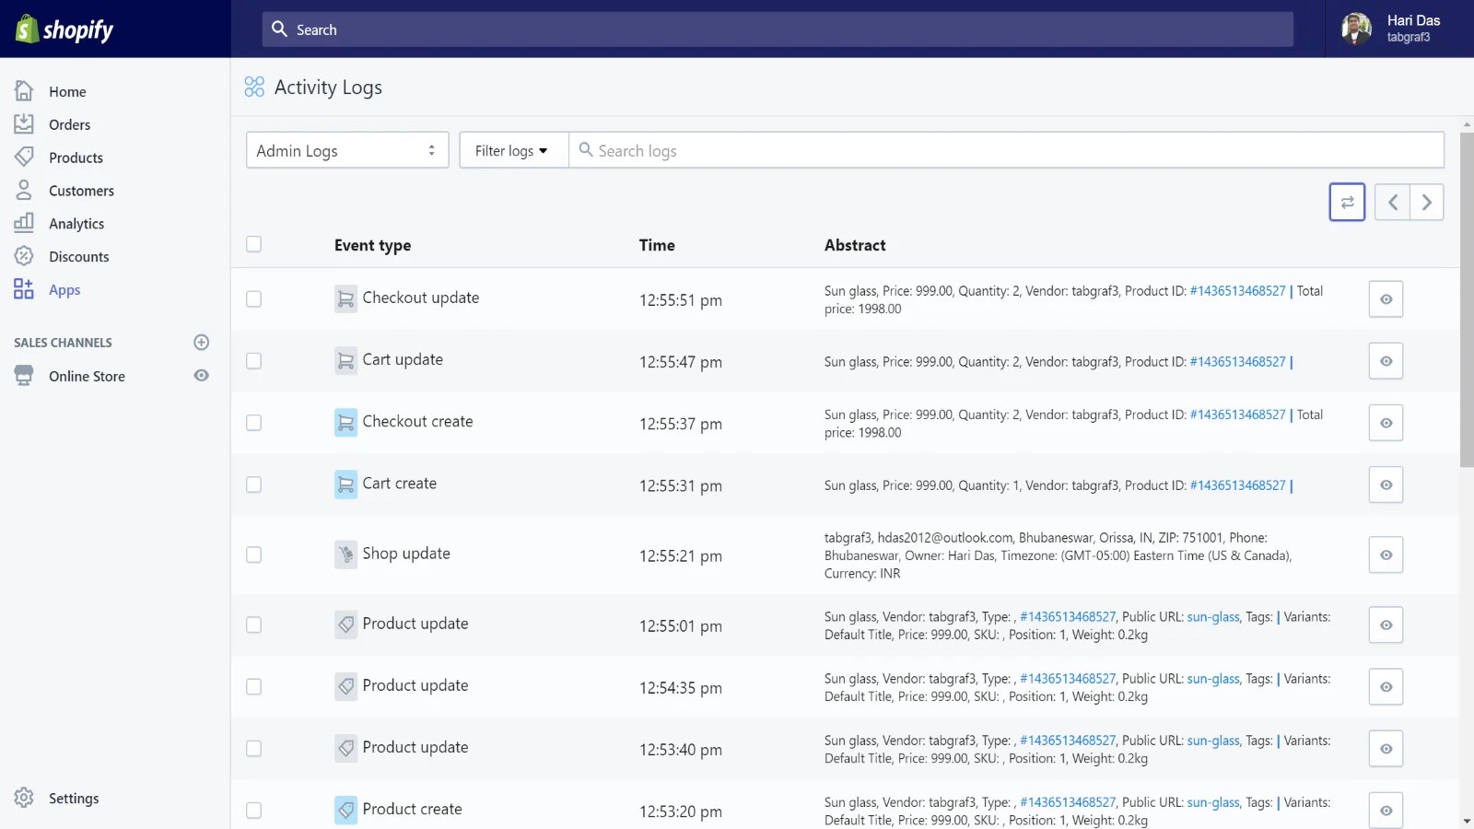The height and width of the screenshot is (829, 1474).
Task: Go to next page with the right arrow
Action: click(x=1426, y=202)
